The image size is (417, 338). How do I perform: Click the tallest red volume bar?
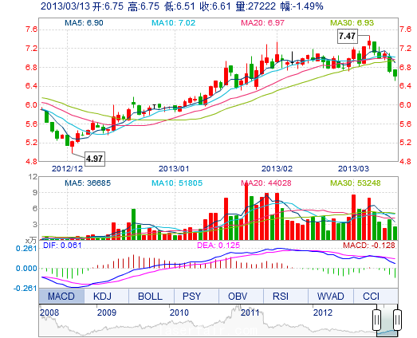(246, 211)
